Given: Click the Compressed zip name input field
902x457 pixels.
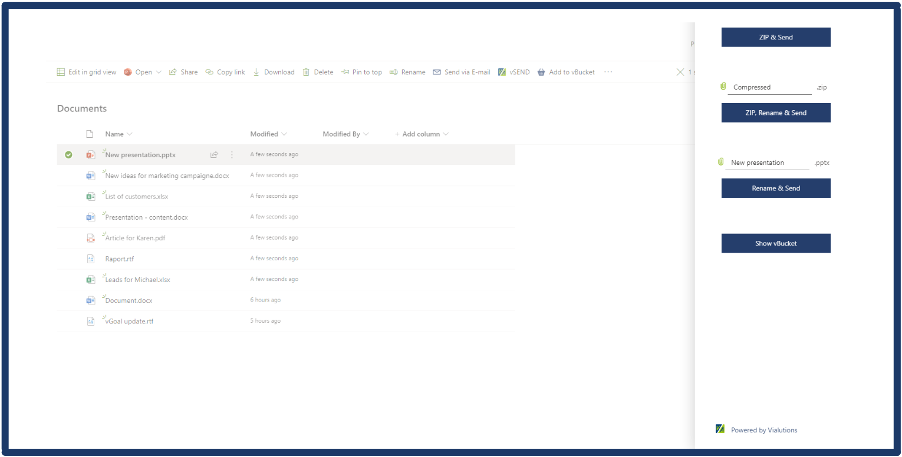Looking at the screenshot, I should pyautogui.click(x=769, y=87).
